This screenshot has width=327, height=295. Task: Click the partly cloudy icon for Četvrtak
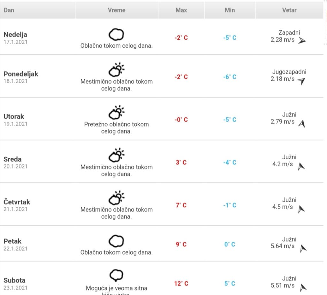(x=116, y=198)
